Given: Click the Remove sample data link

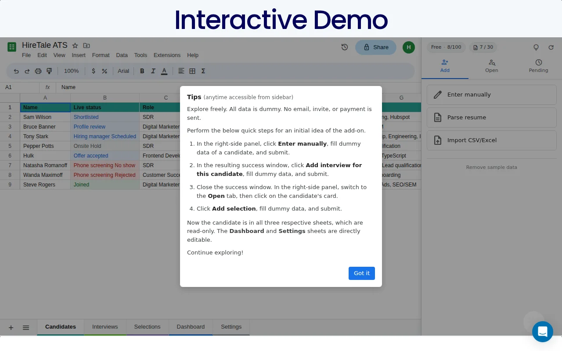Looking at the screenshot, I should tap(492, 167).
